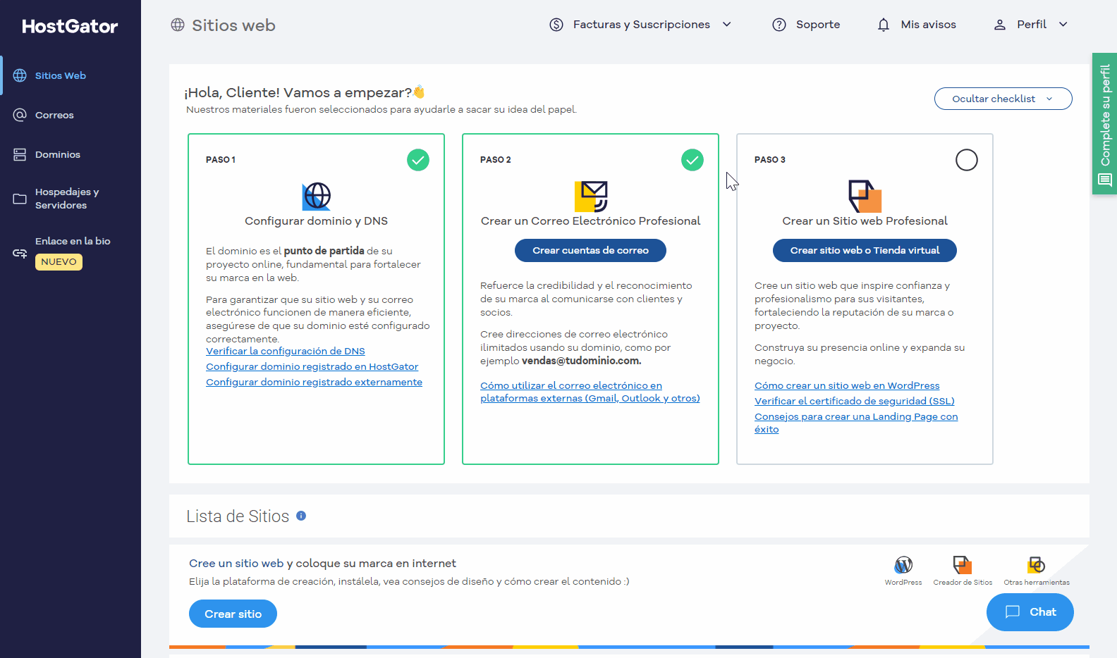Click the Crear sitio button
The image size is (1117, 658).
[x=233, y=614]
